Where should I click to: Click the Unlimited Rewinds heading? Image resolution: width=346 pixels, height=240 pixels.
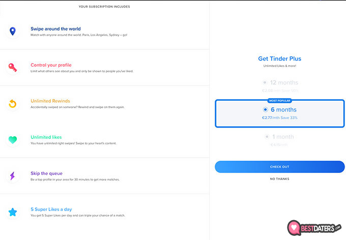point(50,101)
